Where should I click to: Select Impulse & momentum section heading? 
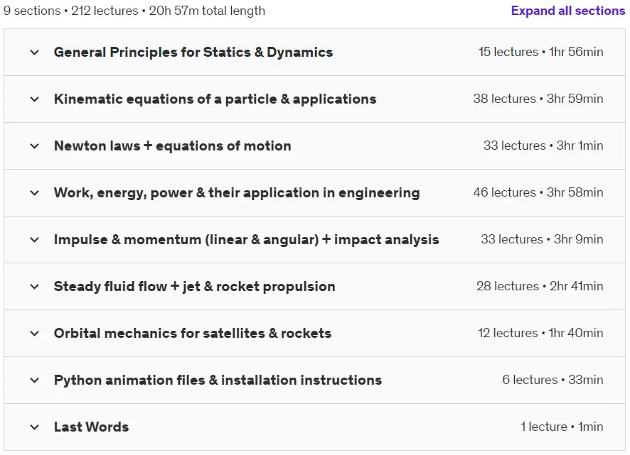[246, 239]
